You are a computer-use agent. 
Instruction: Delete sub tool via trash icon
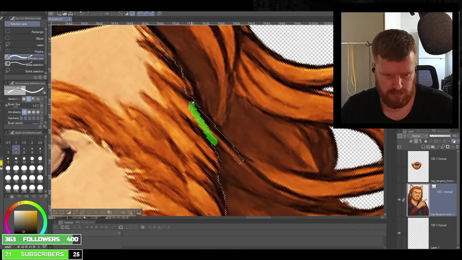point(45,77)
